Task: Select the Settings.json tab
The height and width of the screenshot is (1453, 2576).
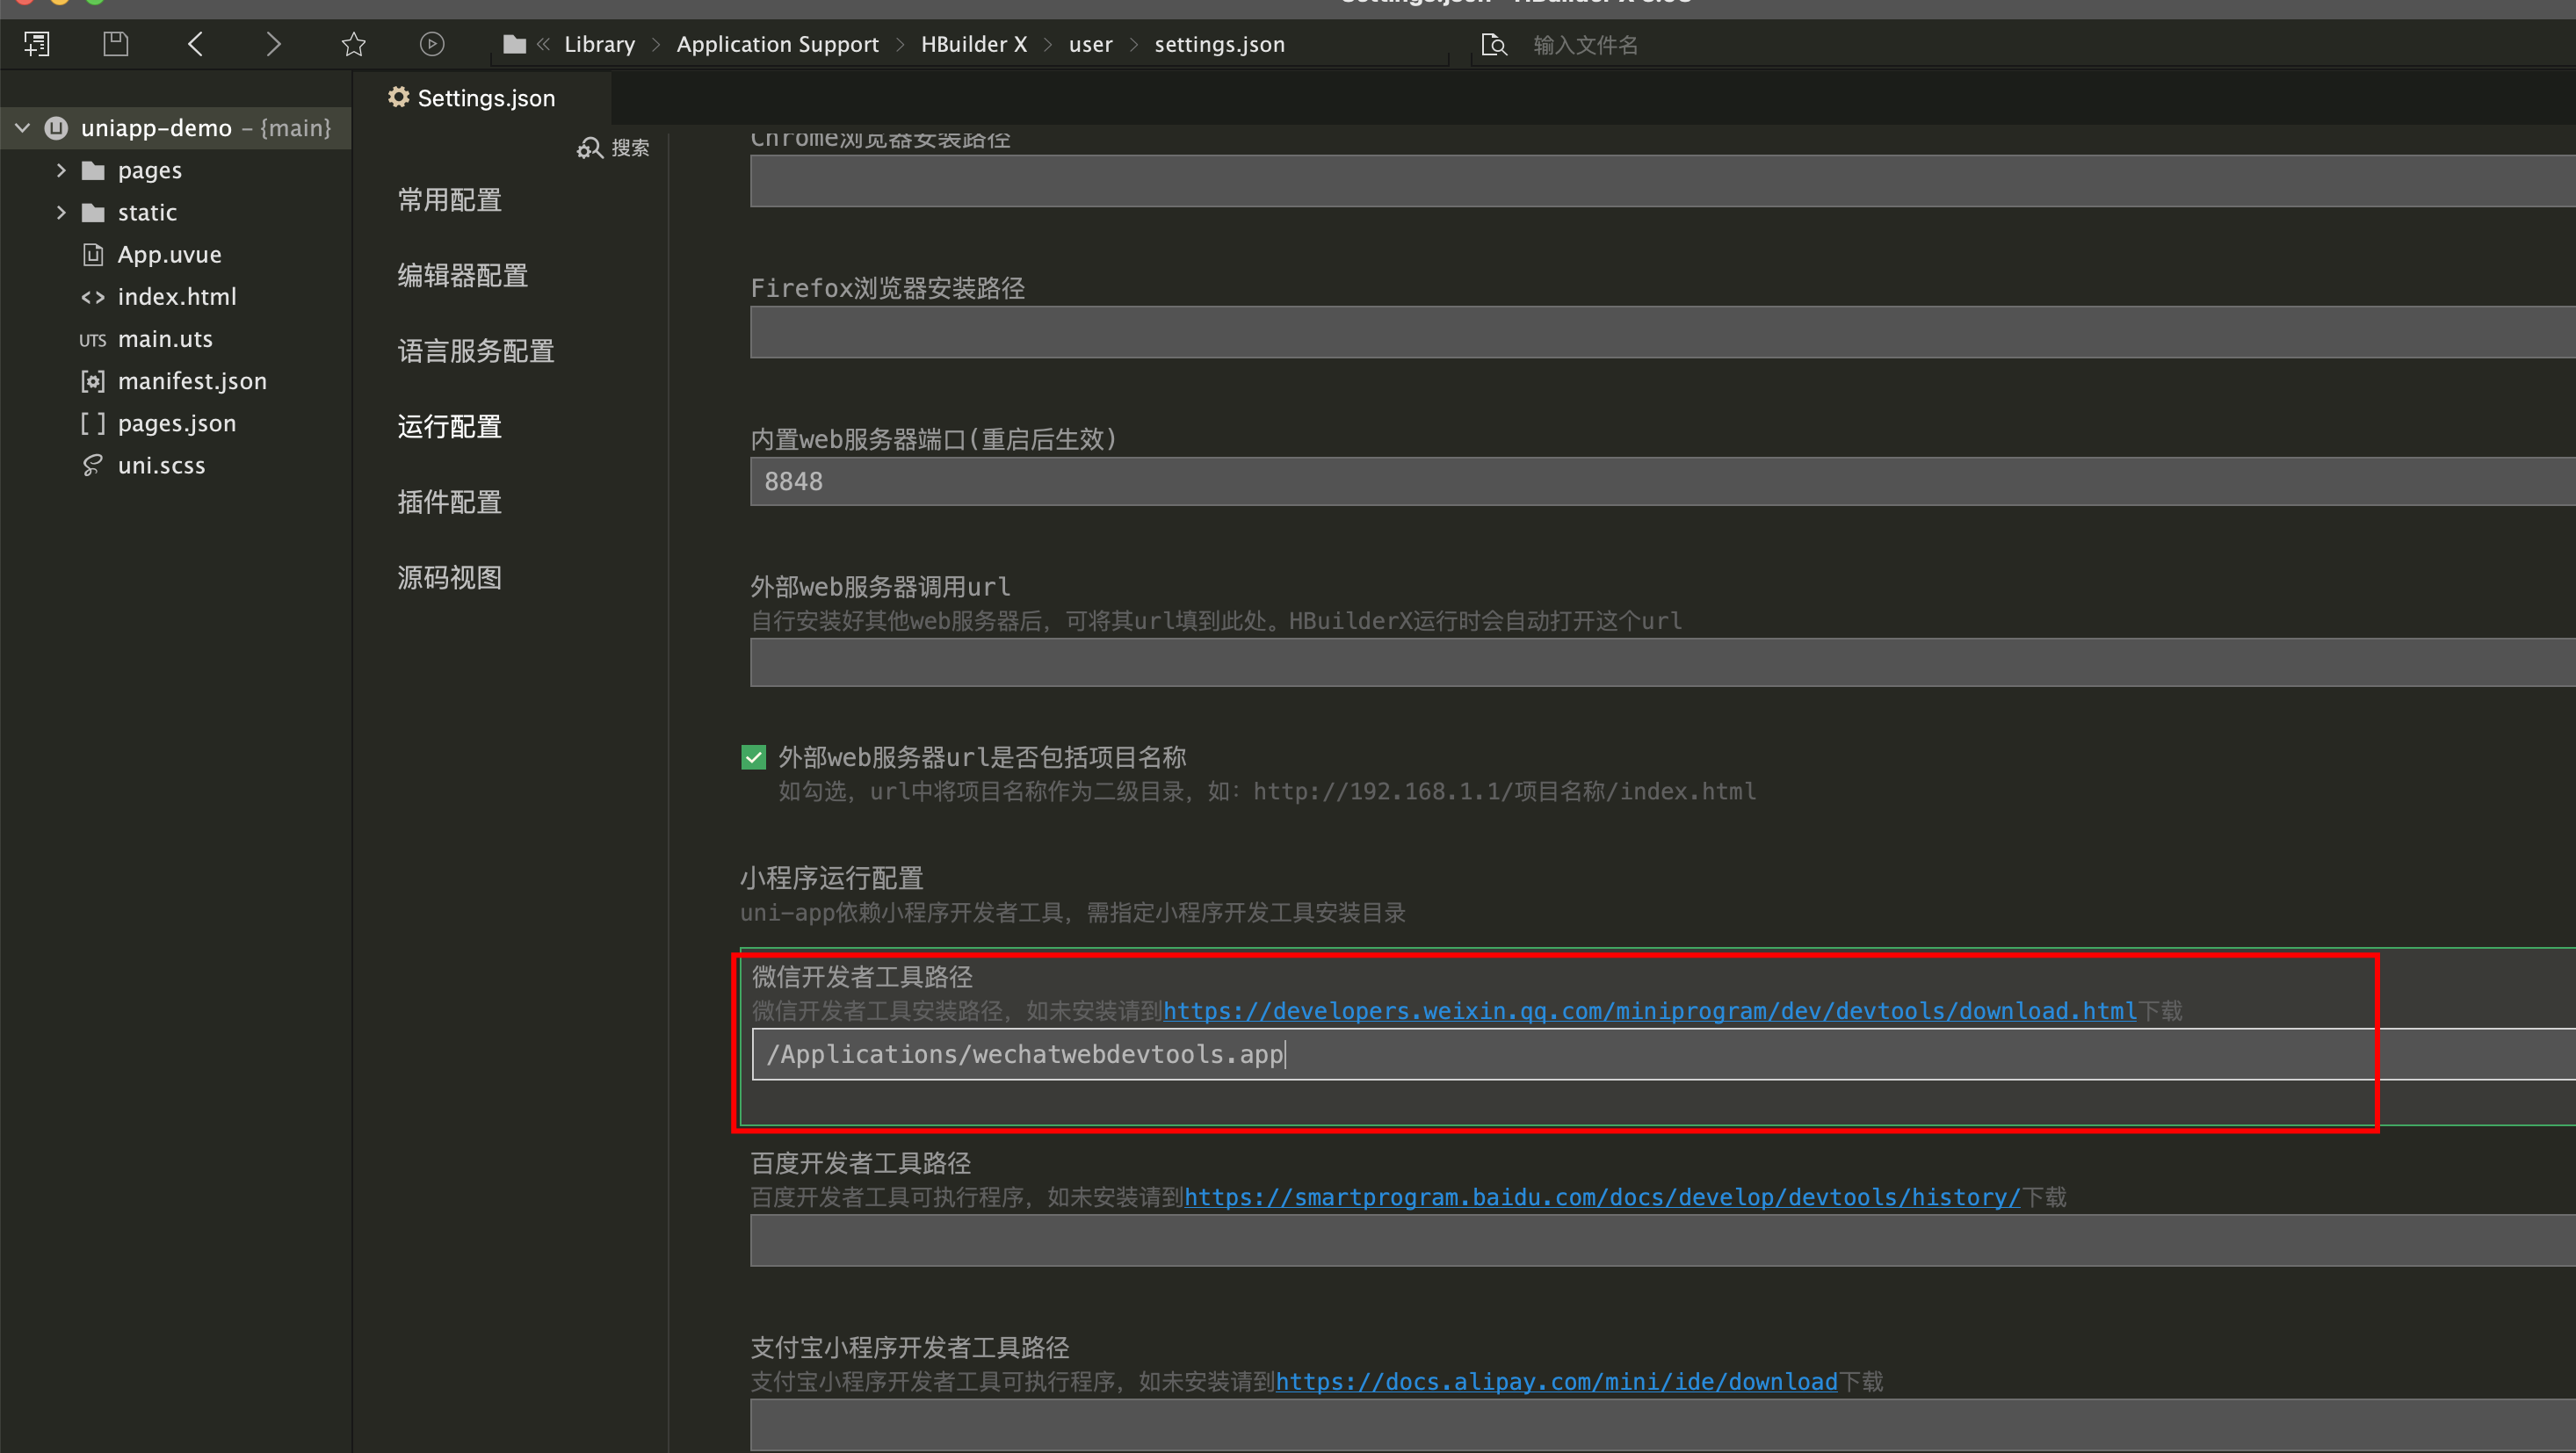Action: [x=470, y=97]
